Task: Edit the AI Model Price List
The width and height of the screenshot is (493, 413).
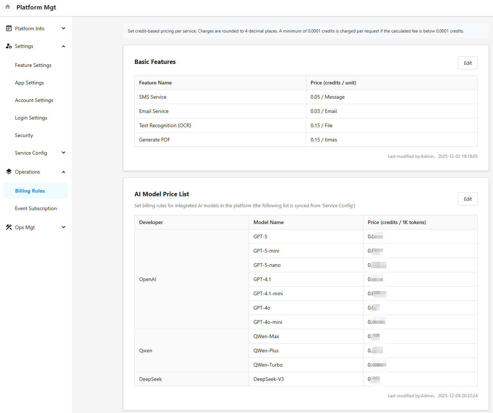Action: (467, 199)
